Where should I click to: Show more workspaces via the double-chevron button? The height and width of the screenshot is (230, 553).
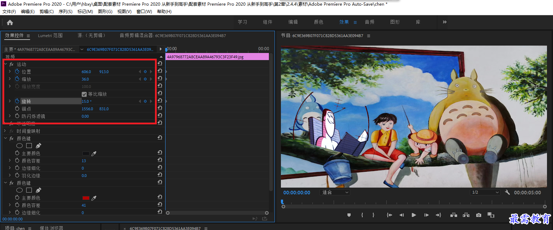[445, 22]
